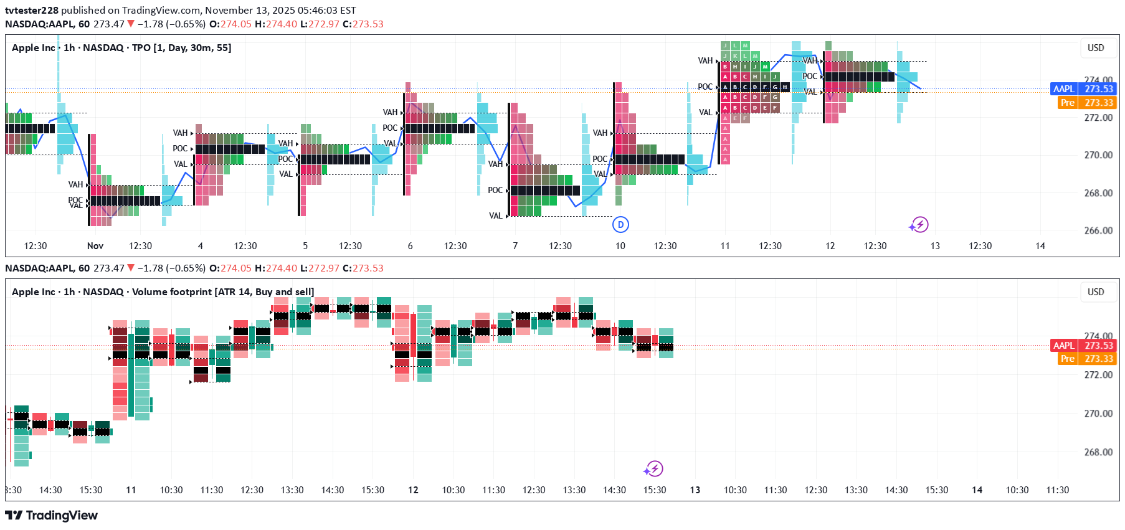
Task: Click the blue circled D dividend marker
Action: coord(620,225)
